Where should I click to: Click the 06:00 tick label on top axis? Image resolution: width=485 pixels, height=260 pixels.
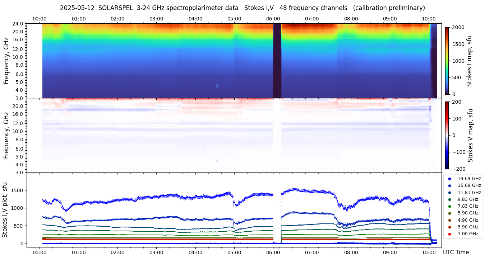273,19
